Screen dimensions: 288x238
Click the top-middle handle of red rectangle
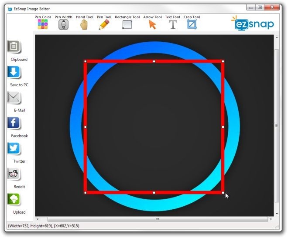(x=154, y=61)
